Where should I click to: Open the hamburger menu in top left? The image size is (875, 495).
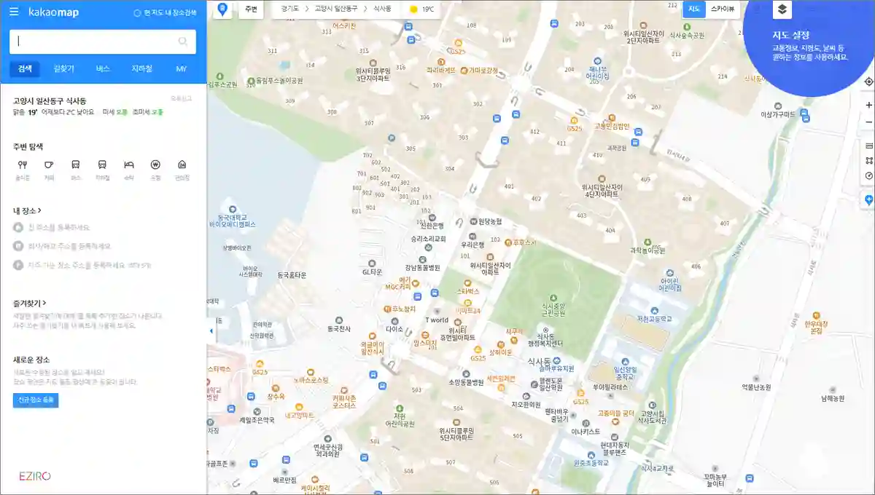(x=13, y=12)
